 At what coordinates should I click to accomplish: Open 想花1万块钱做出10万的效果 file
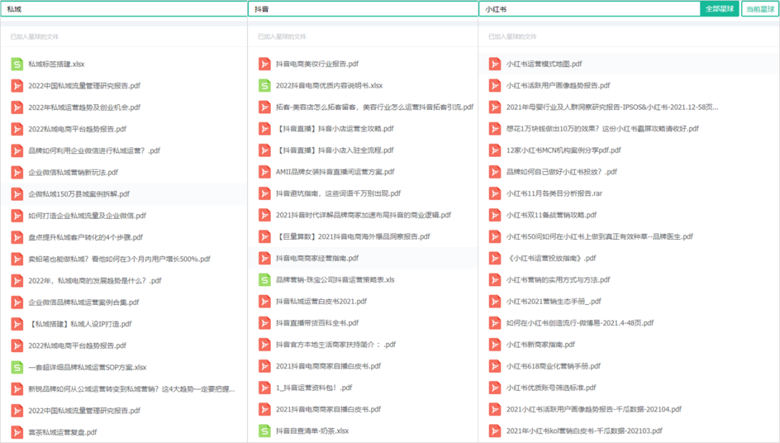pyautogui.click(x=602, y=129)
